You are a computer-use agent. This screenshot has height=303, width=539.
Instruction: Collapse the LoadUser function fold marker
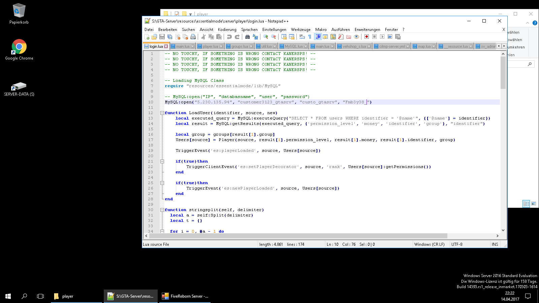(x=162, y=113)
